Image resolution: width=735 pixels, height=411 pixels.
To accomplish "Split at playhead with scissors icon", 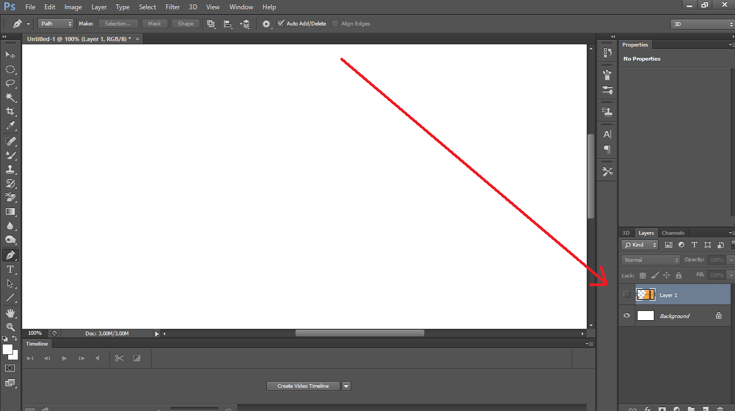I will coord(120,358).
